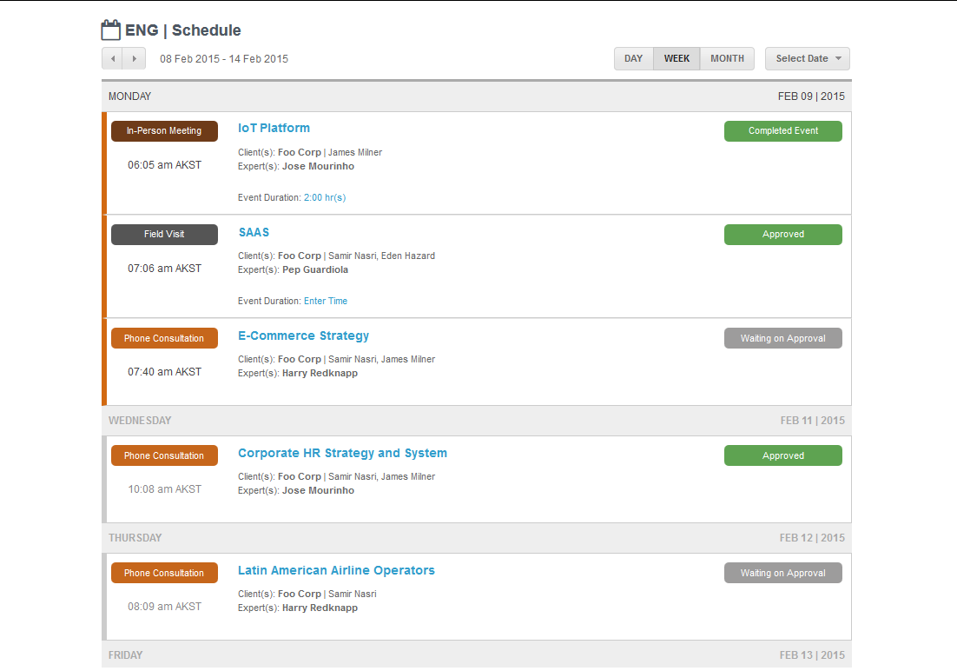Click the In-Person Meeting type badge
957x671 pixels.
coord(164,130)
